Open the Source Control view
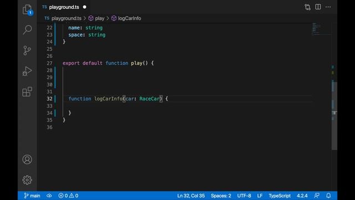355x200 pixels. click(x=27, y=51)
